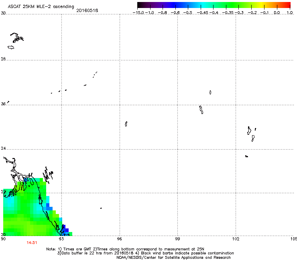The height and width of the screenshot is (260, 297).
Task: Click the longitude label 93
Action: point(61,239)
